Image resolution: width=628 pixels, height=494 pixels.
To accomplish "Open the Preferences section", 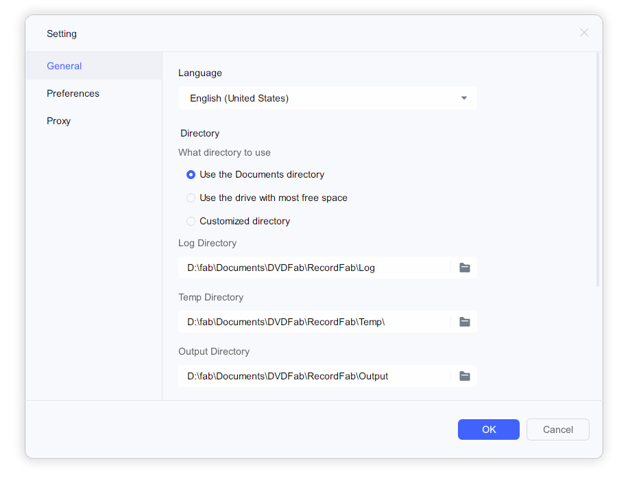I will coord(73,93).
